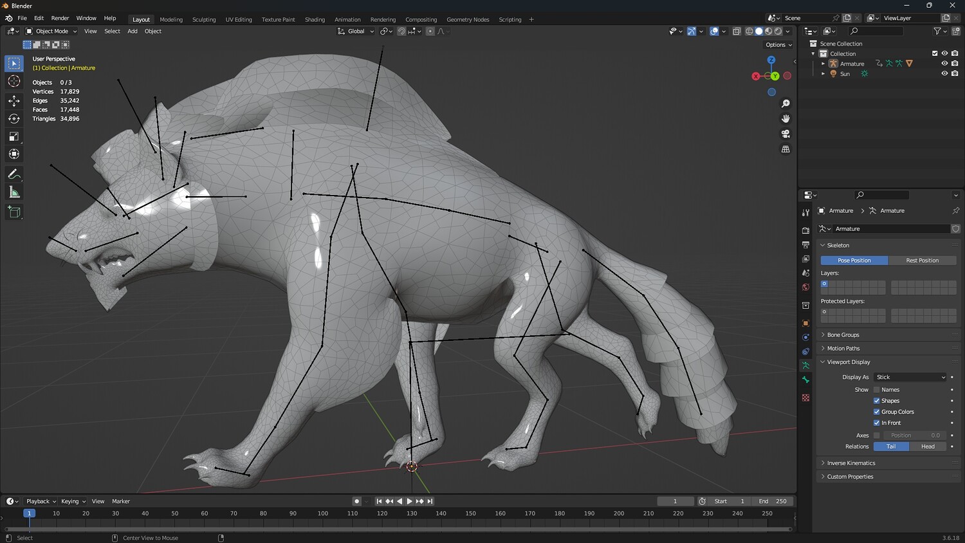Click the End frame 250 field
This screenshot has height=543, width=965.
click(773, 501)
